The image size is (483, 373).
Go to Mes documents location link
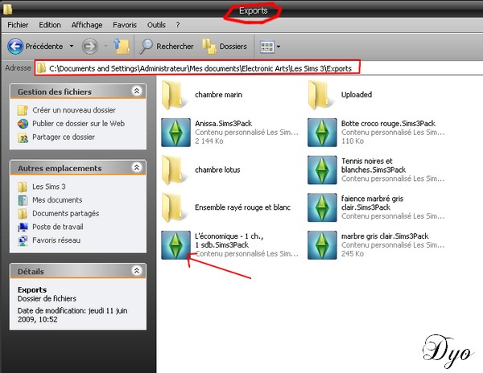coord(57,200)
